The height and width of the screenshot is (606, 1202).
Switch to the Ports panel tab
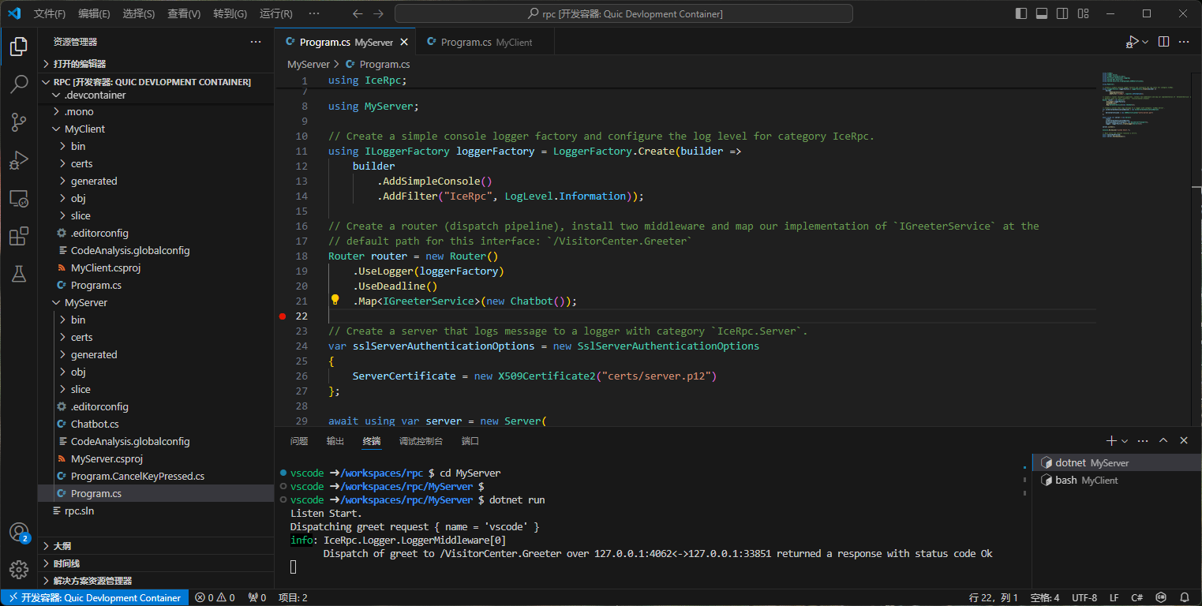(470, 441)
